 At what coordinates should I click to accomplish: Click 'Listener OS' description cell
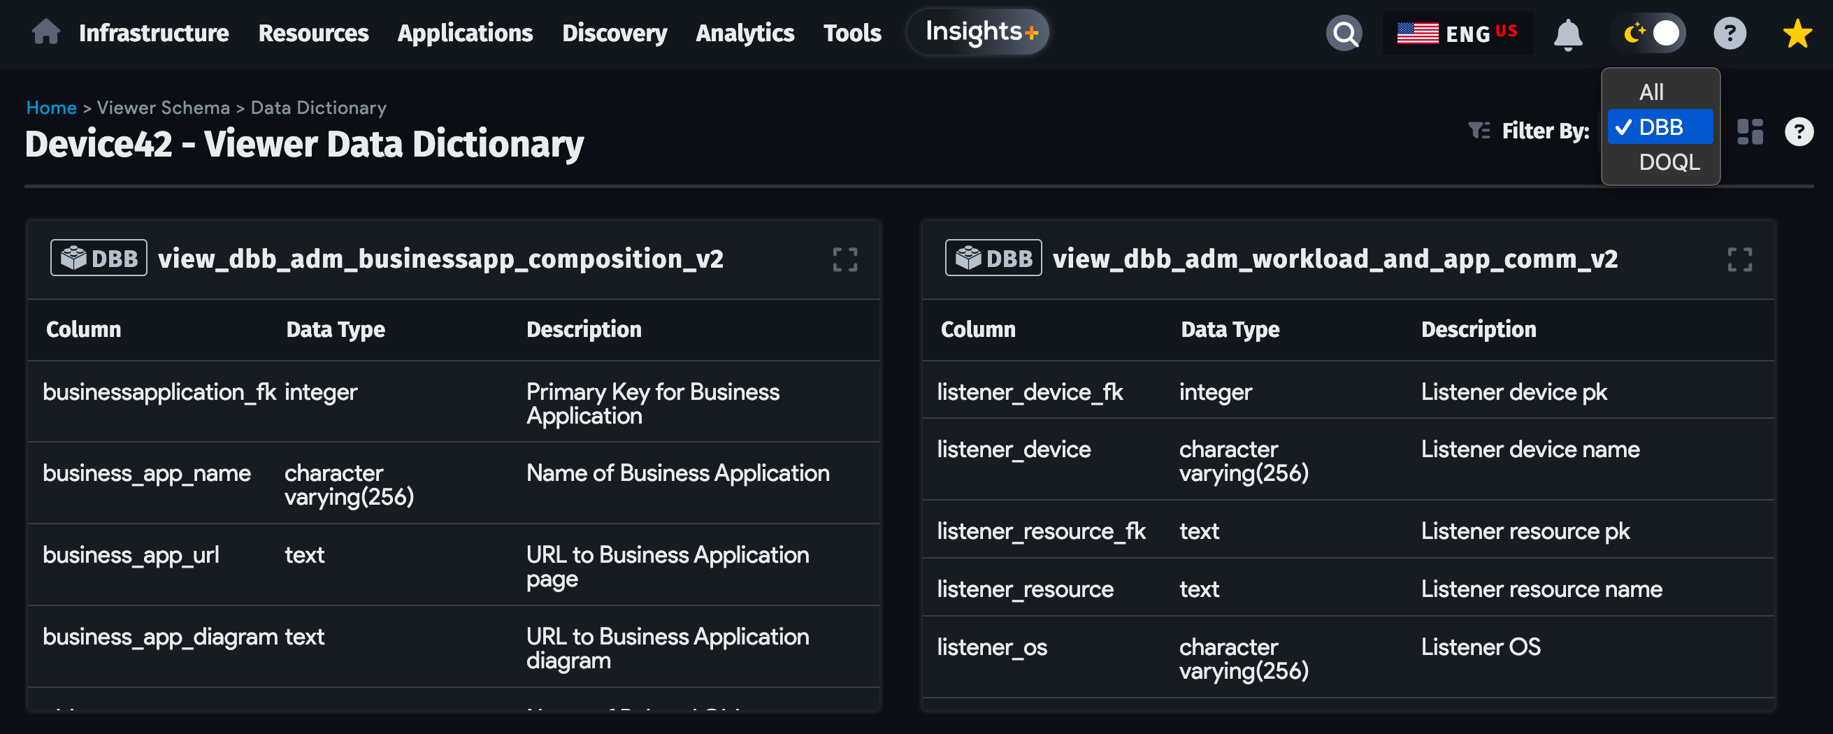(1480, 647)
